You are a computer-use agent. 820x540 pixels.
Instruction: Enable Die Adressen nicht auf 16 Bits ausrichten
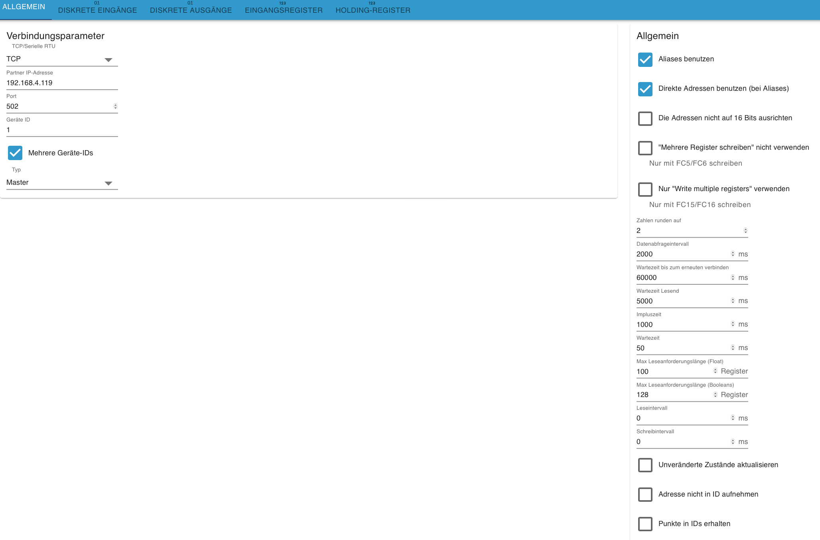tap(645, 118)
